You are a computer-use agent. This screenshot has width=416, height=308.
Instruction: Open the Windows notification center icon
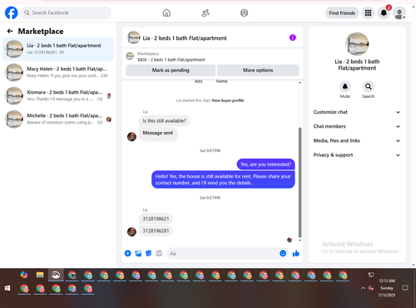405,288
